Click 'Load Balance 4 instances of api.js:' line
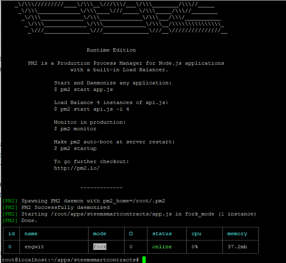 [111, 102]
